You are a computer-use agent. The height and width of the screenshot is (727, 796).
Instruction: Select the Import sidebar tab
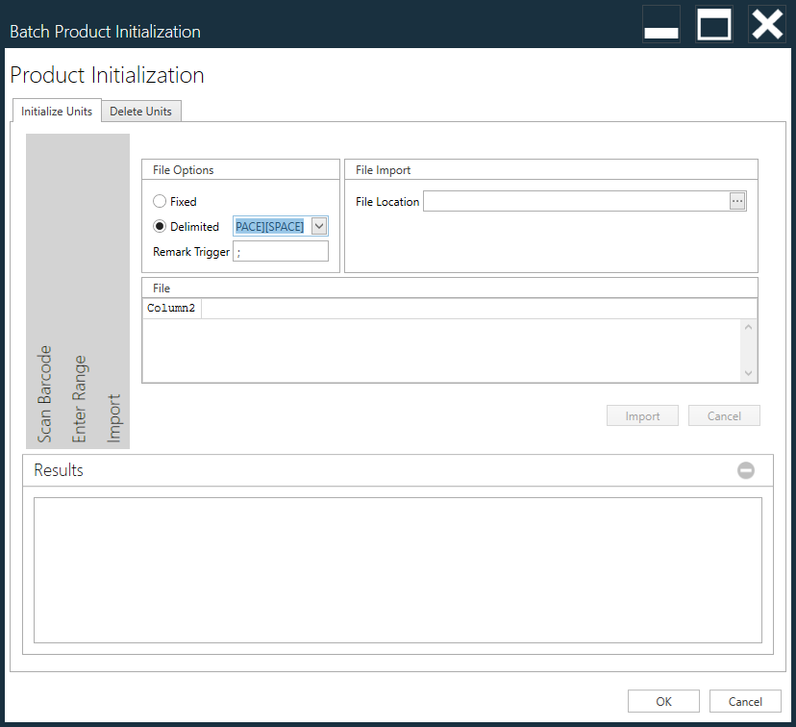tap(113, 414)
